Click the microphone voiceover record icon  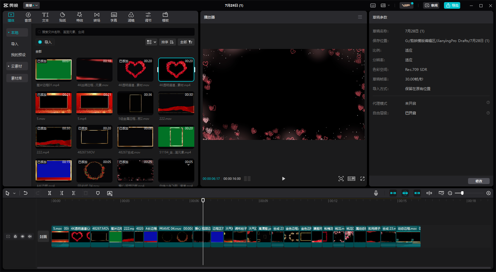click(376, 193)
